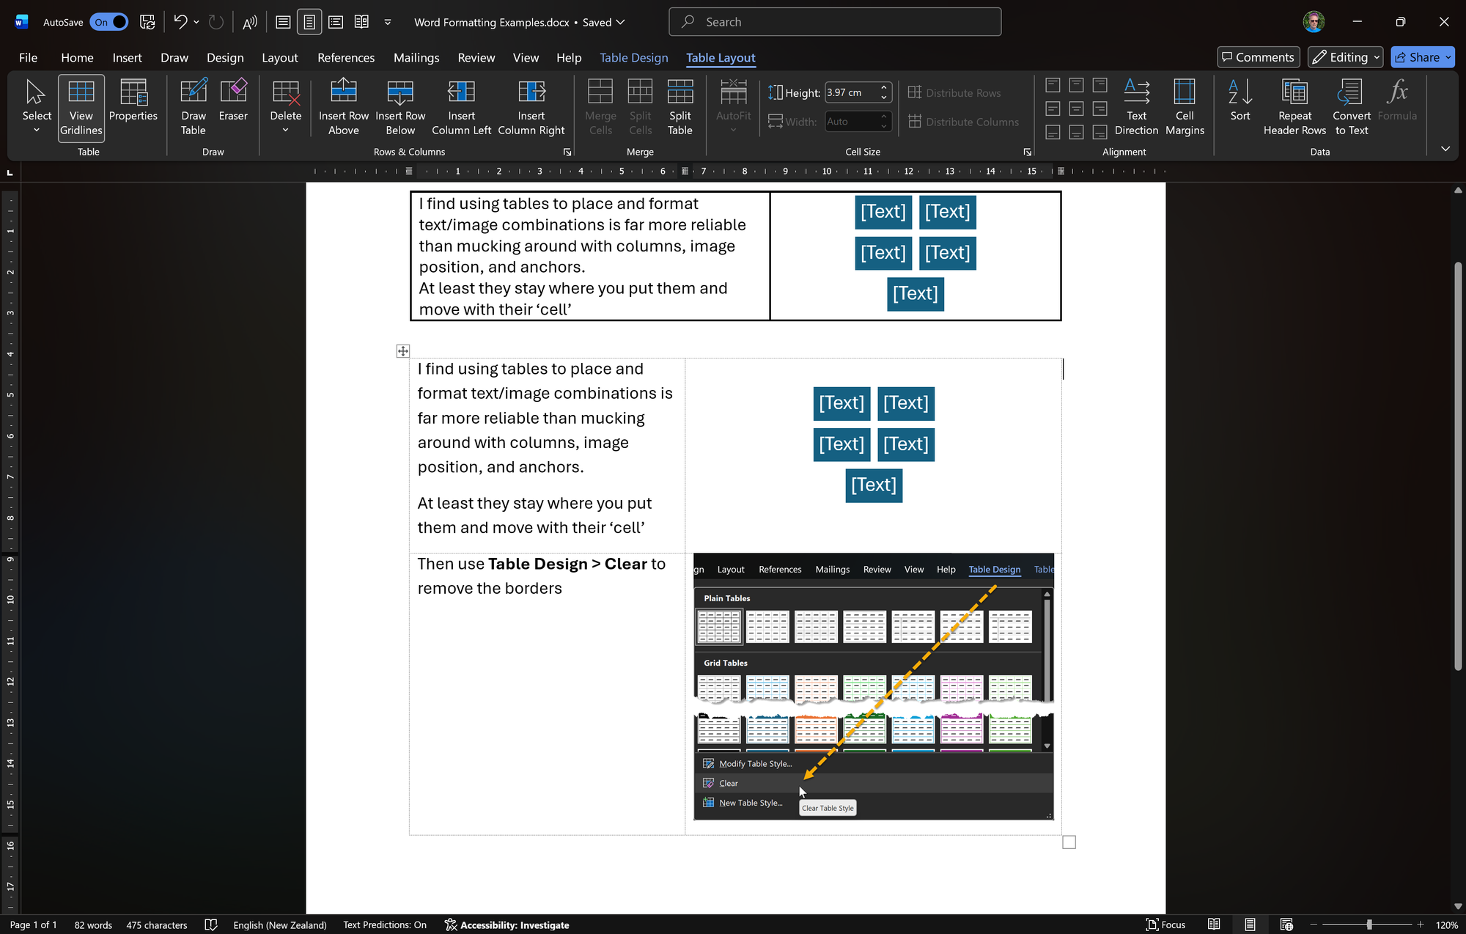Switch to the Table Design tab
The width and height of the screenshot is (1466, 934).
(x=633, y=57)
